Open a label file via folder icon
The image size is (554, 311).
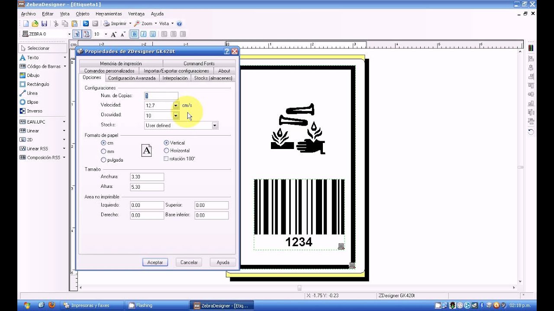[x=35, y=24]
